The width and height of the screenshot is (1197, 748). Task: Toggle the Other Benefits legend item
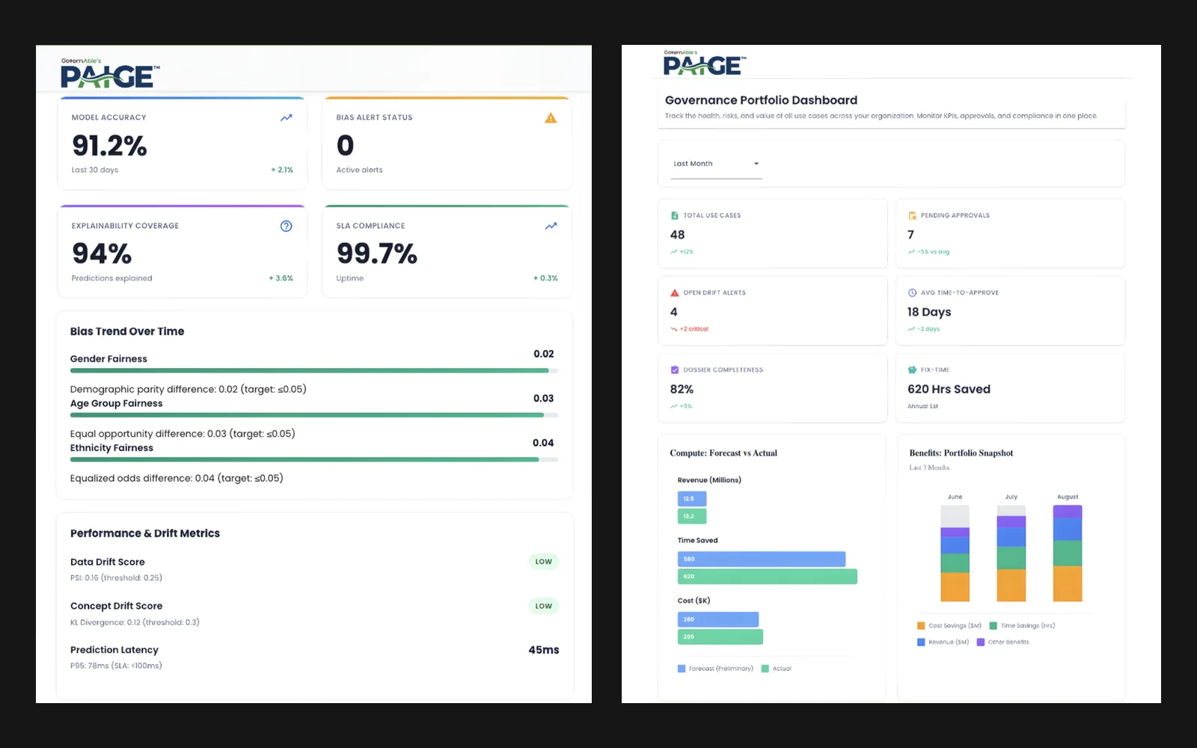pos(1002,642)
